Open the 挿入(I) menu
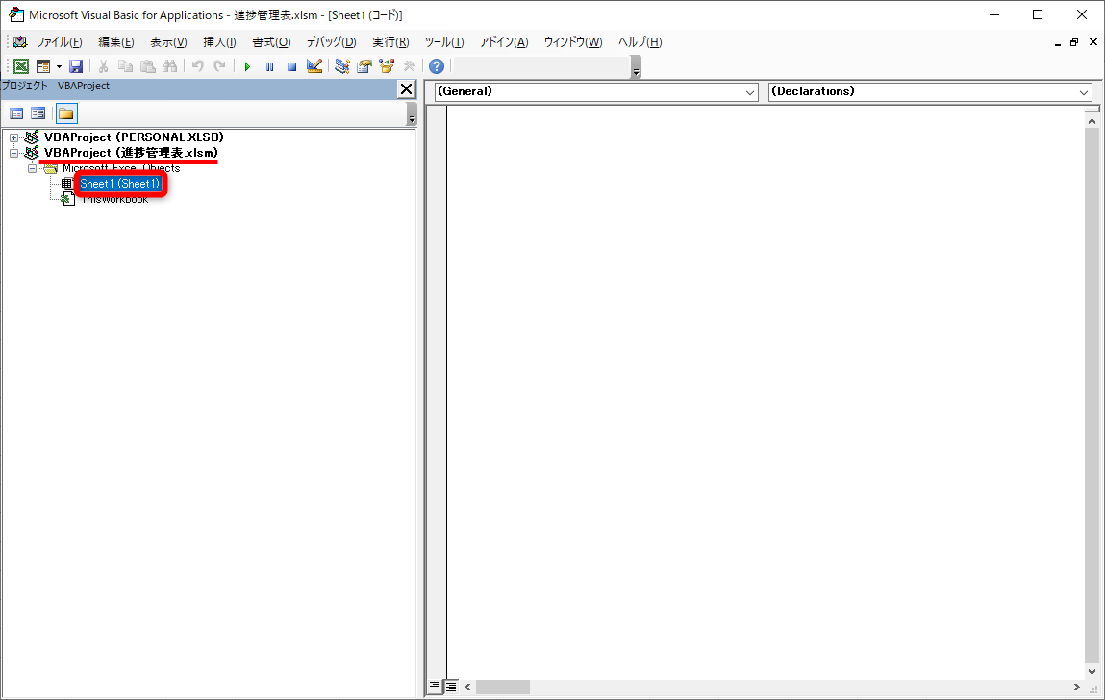 pos(219,42)
